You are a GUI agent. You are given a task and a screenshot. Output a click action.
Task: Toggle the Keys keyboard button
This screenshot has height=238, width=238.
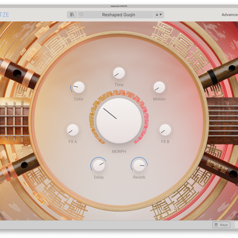[221, 225]
